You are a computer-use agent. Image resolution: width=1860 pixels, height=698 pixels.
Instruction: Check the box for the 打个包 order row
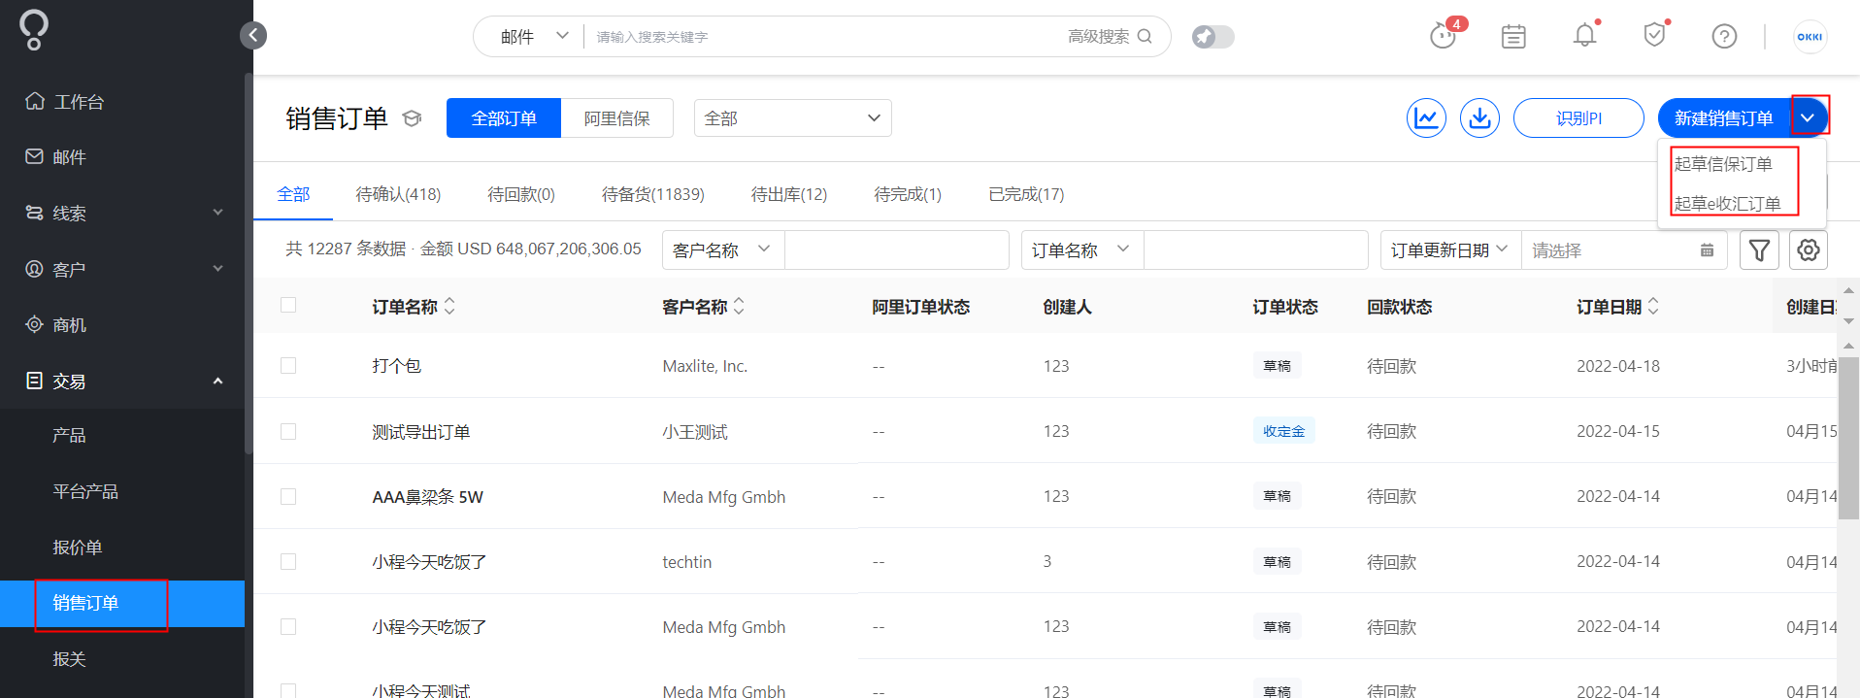(288, 365)
